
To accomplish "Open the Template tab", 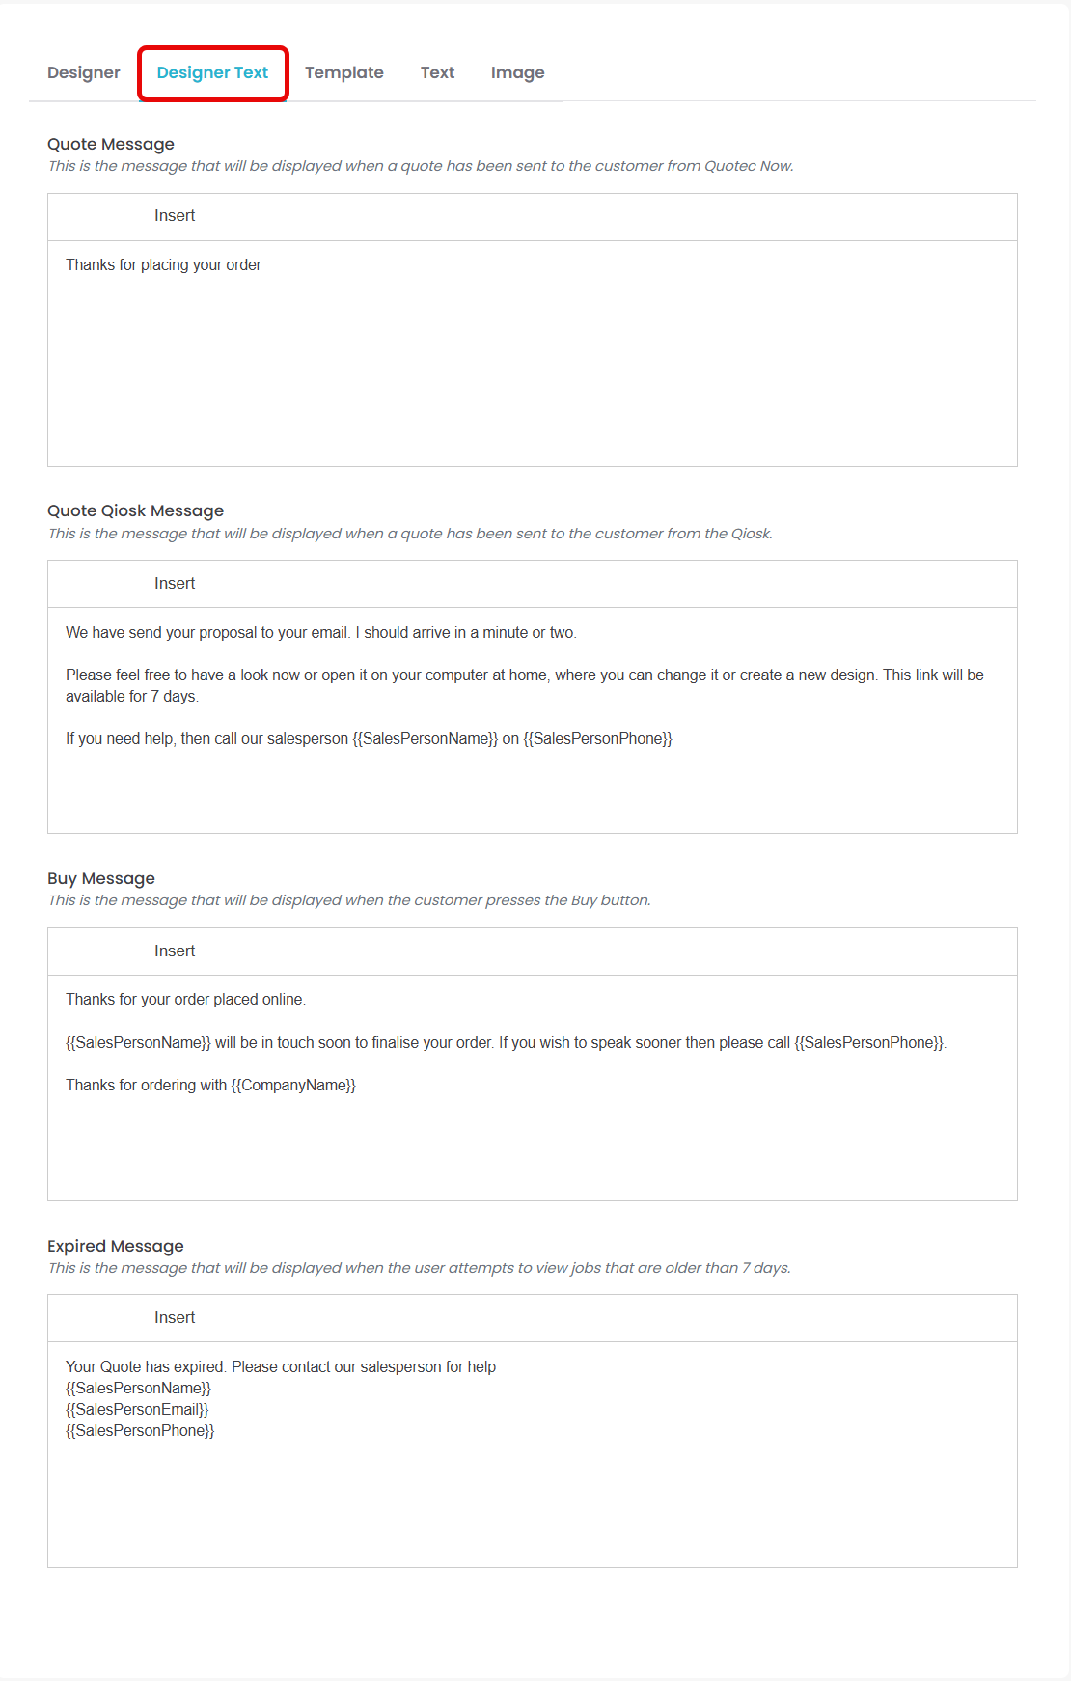I will (x=344, y=72).
